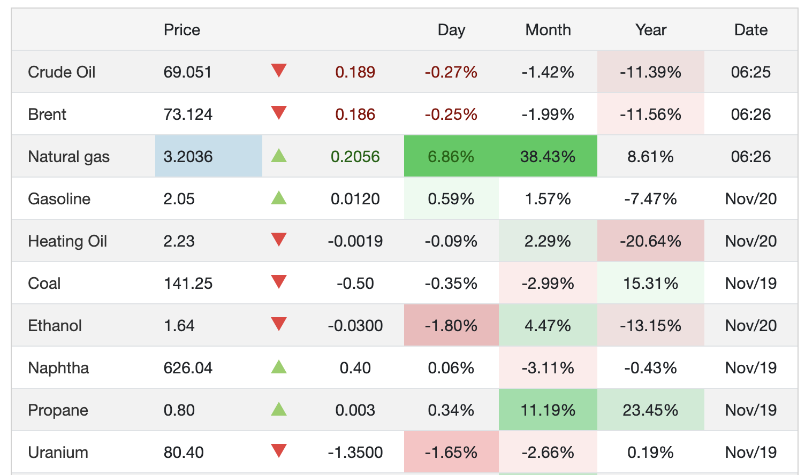Click the Day column header
This screenshot has height=475, width=805.
tap(451, 30)
